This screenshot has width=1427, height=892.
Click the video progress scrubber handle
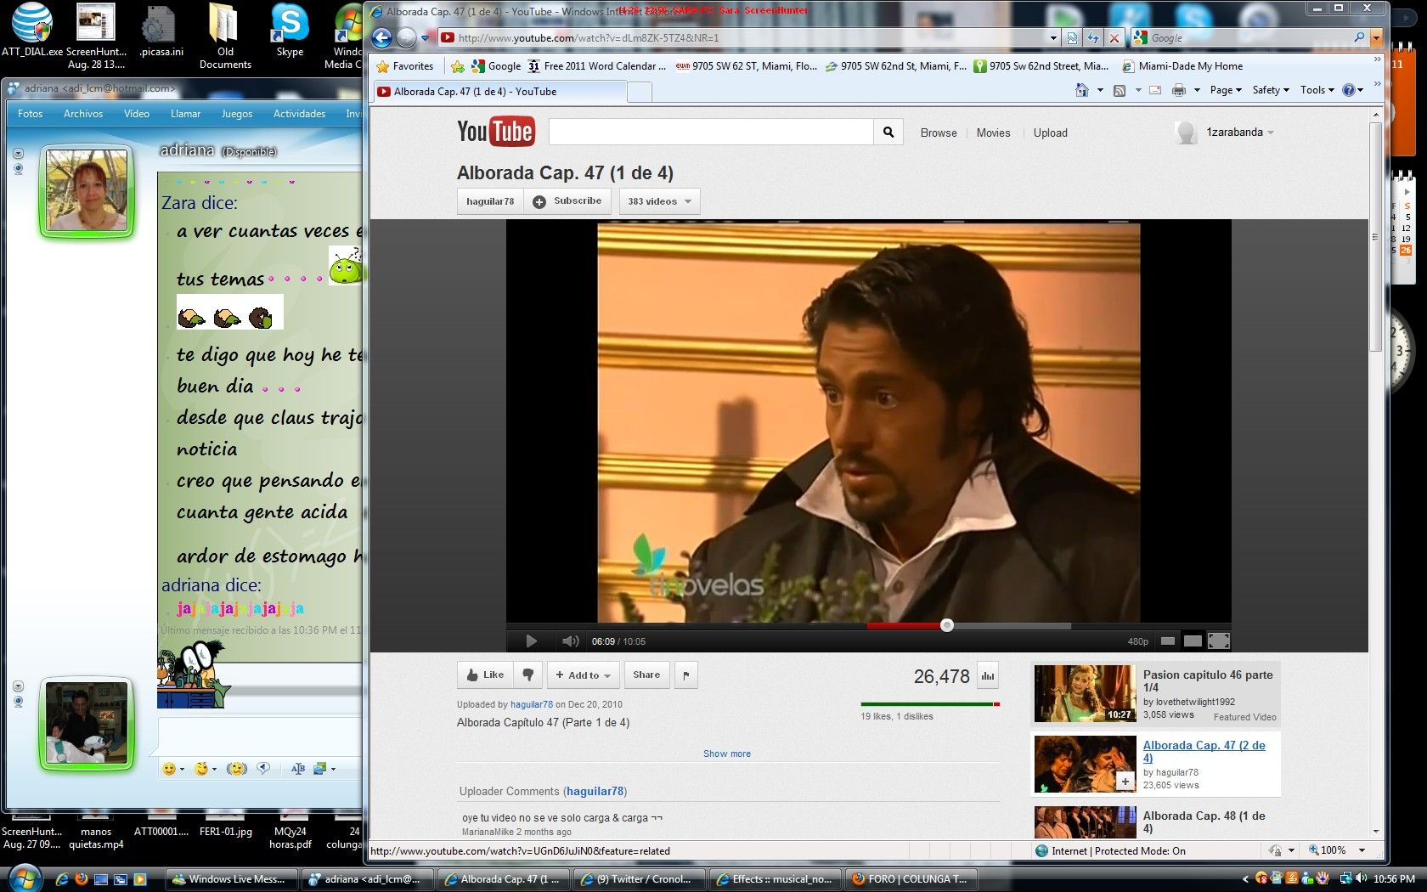click(947, 626)
